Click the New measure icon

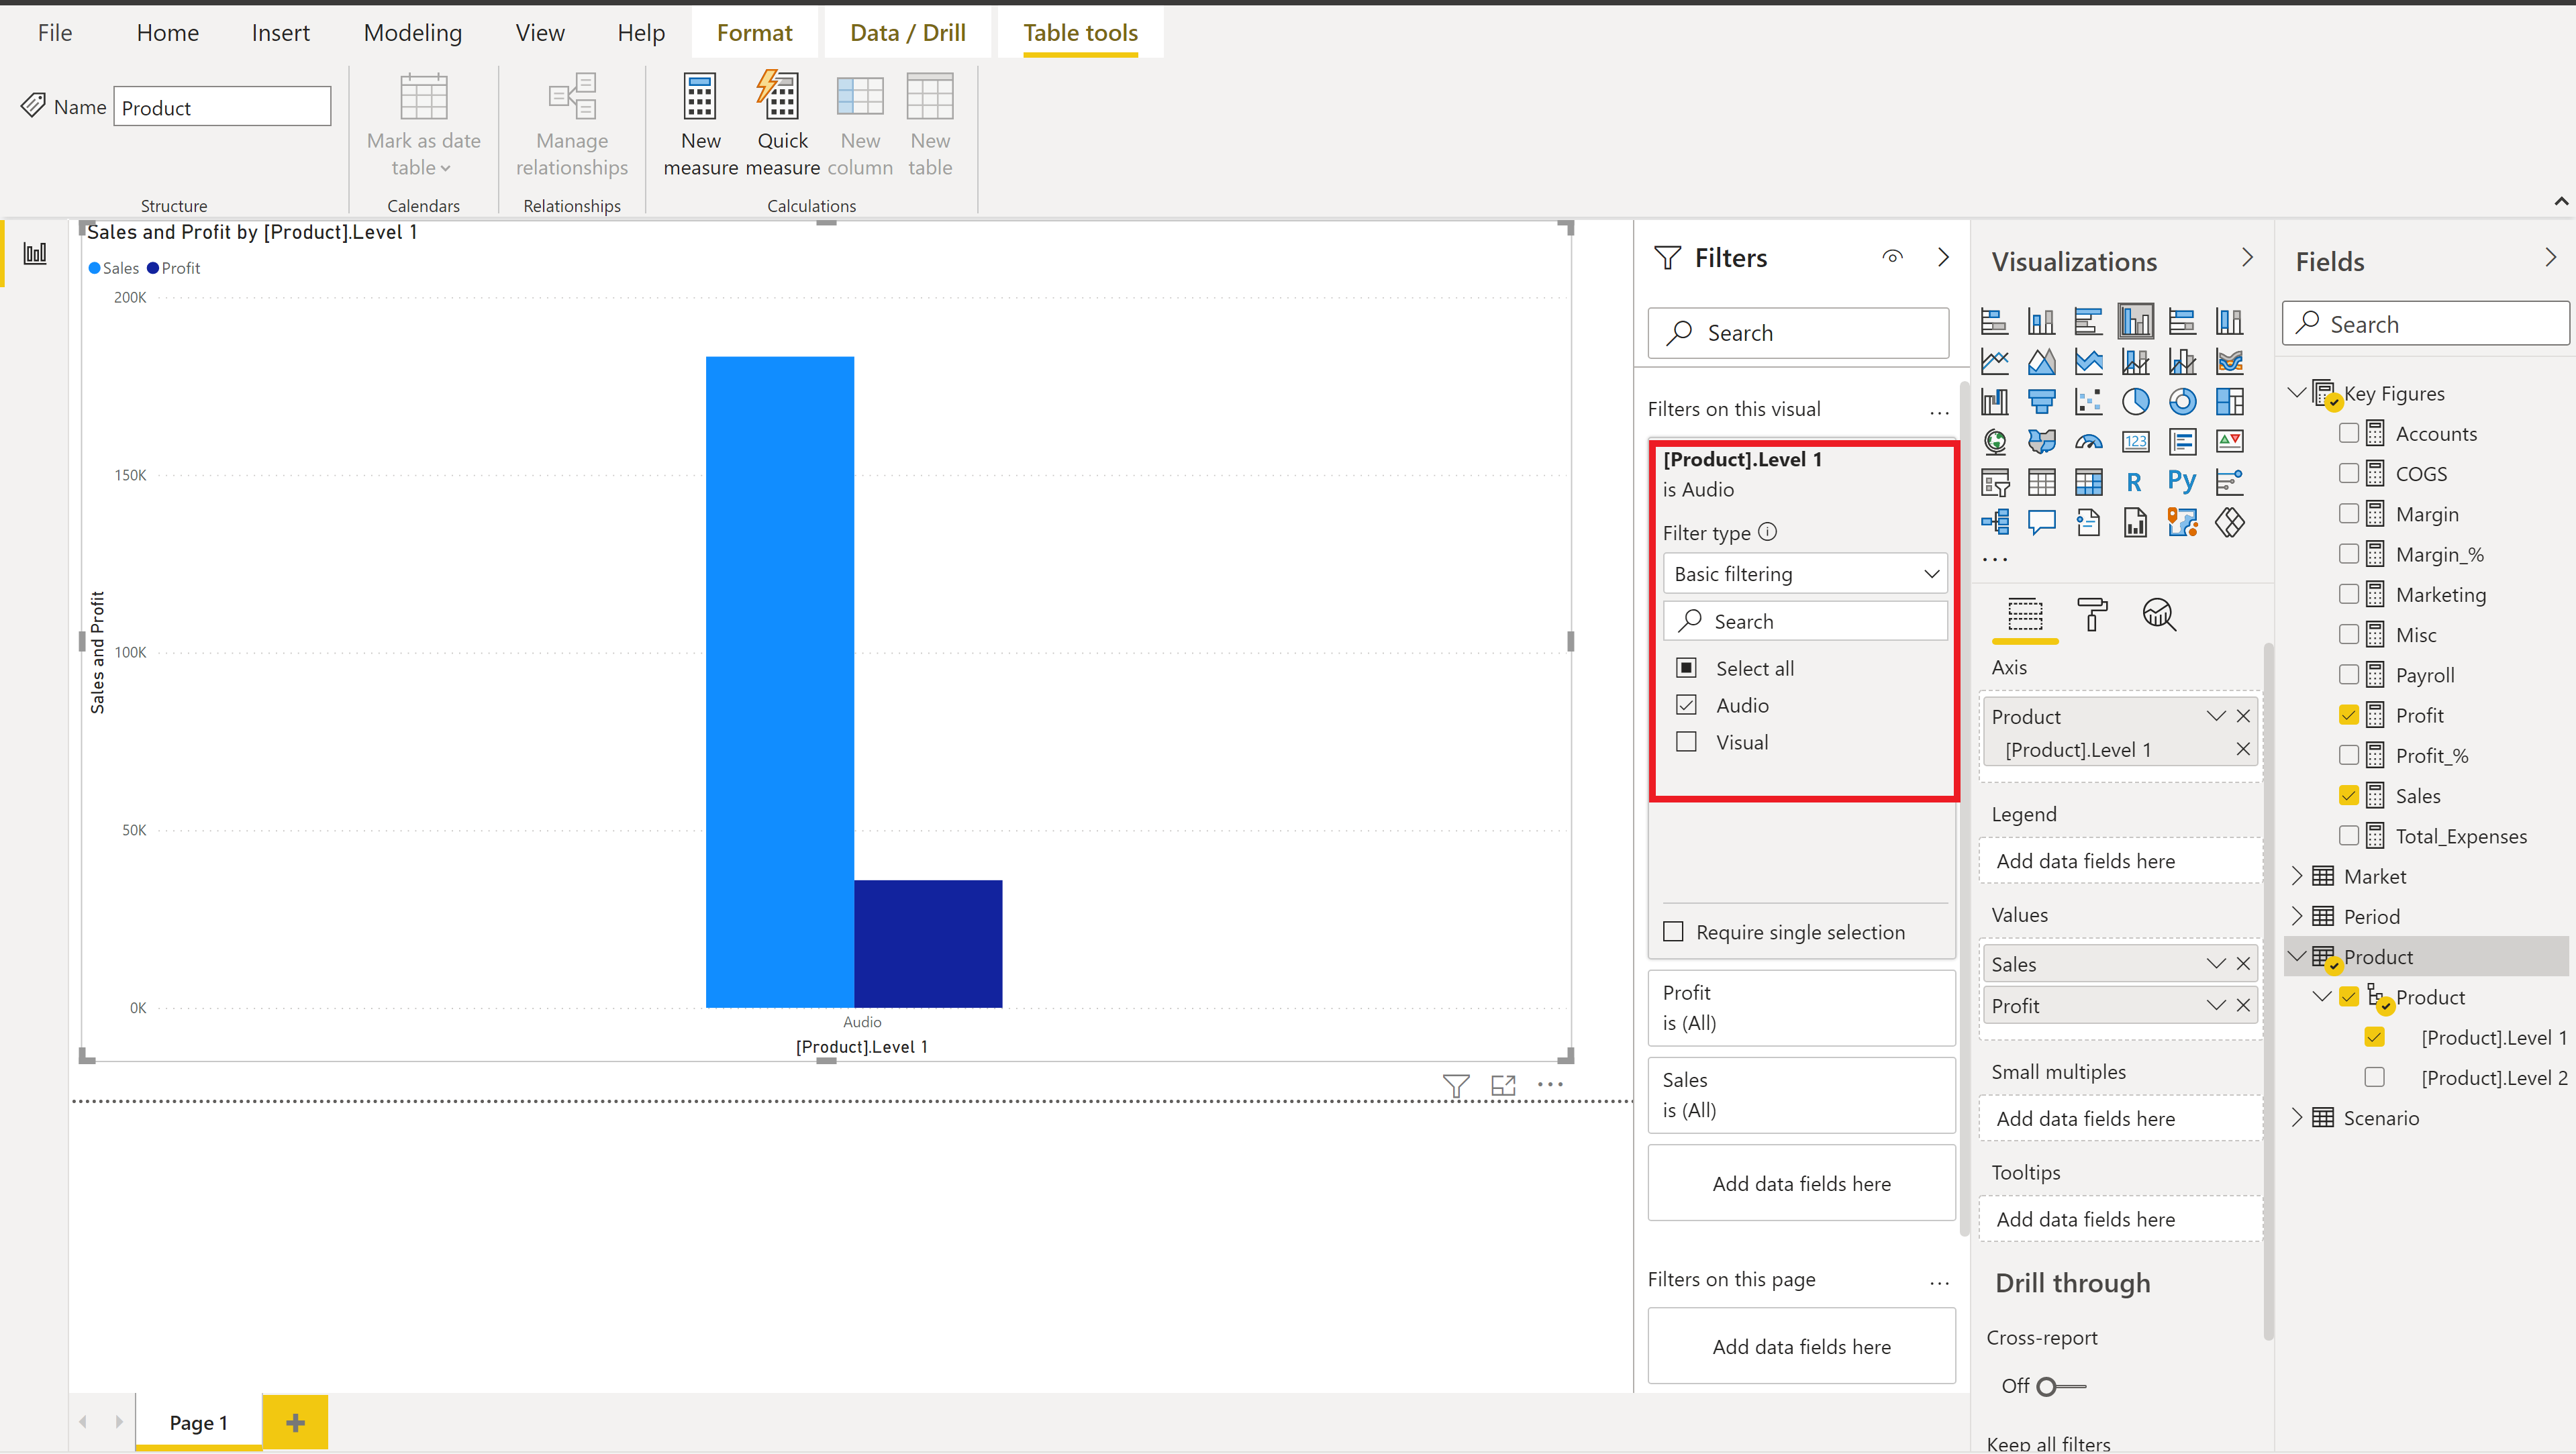[700, 98]
